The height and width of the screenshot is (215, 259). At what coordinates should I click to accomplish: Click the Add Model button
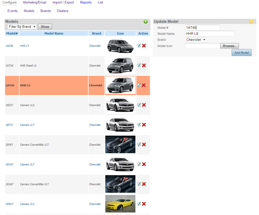click(x=241, y=53)
